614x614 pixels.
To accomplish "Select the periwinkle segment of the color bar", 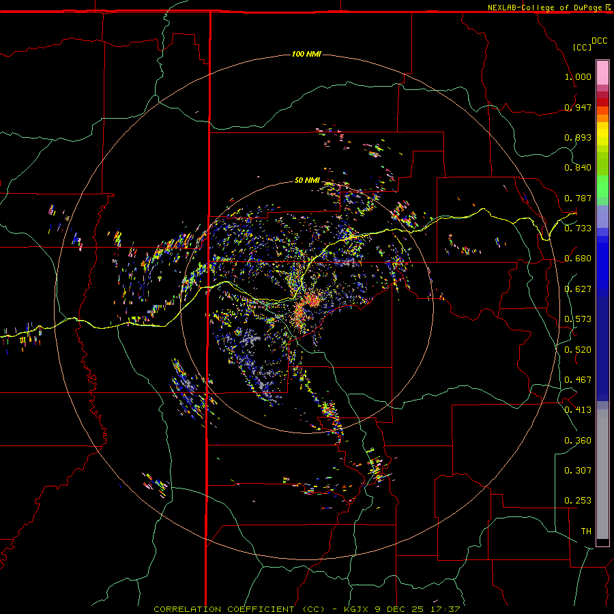I will (x=602, y=217).
